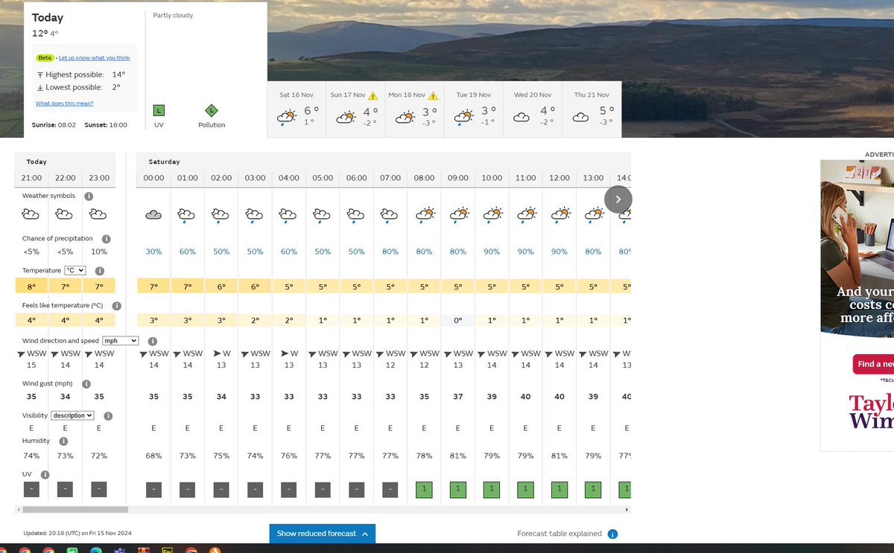The image size is (894, 553).
Task: Click the red Find a new button in ad
Action: tap(873, 364)
